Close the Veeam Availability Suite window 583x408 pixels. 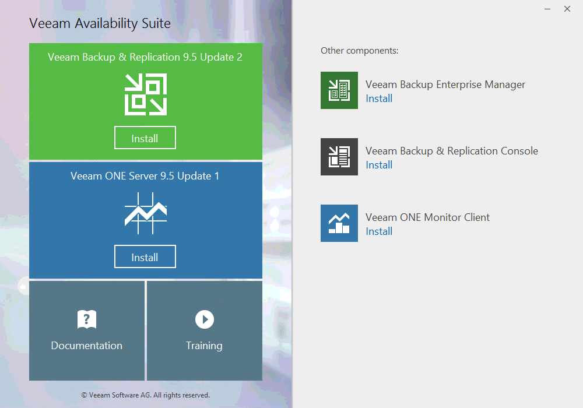coord(567,9)
